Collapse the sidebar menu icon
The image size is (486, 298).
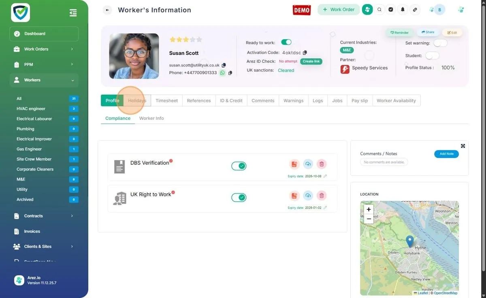click(x=73, y=13)
